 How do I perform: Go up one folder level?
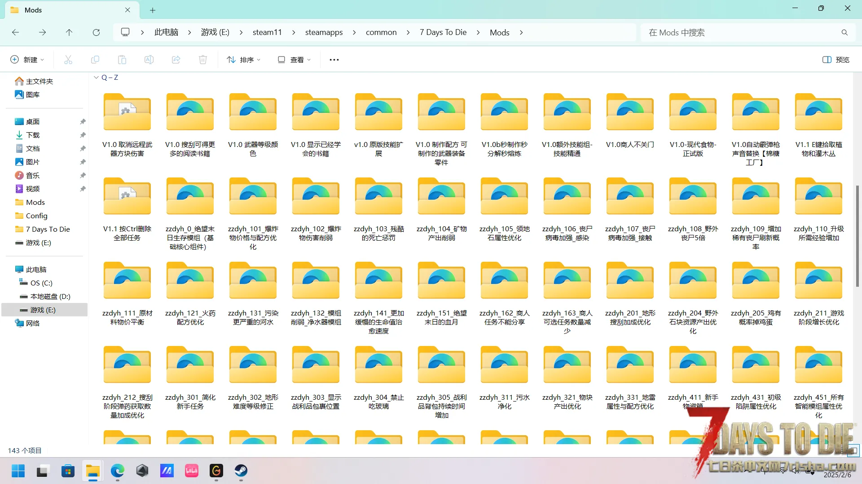[69, 32]
